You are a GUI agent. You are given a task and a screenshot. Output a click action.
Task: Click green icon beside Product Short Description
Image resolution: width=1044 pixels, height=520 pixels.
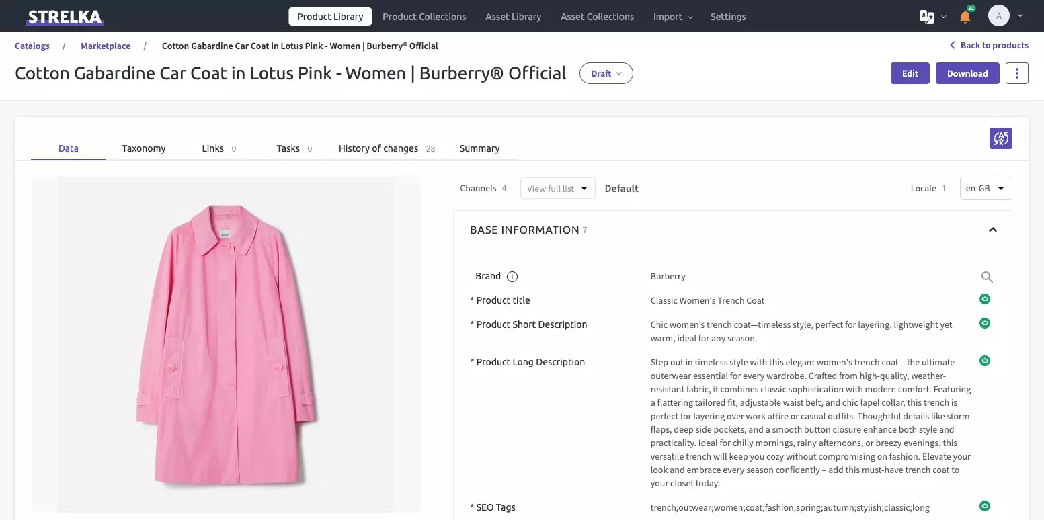[985, 323]
